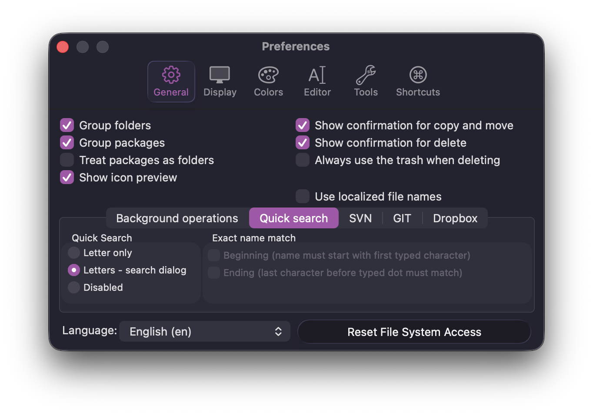Check Always use the trash when deleting
Viewport: 593px width, 415px height.
[302, 160]
